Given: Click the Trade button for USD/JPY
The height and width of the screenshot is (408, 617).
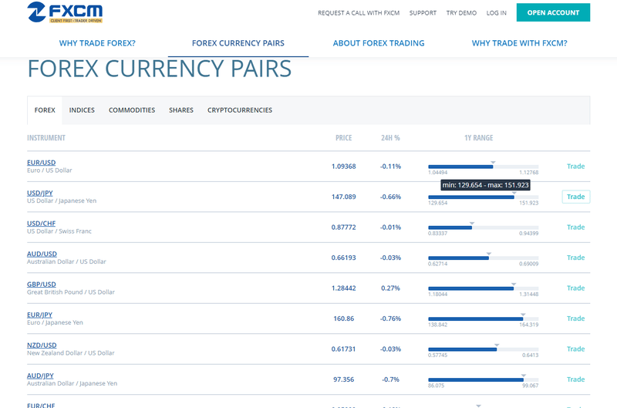Looking at the screenshot, I should [x=575, y=197].
